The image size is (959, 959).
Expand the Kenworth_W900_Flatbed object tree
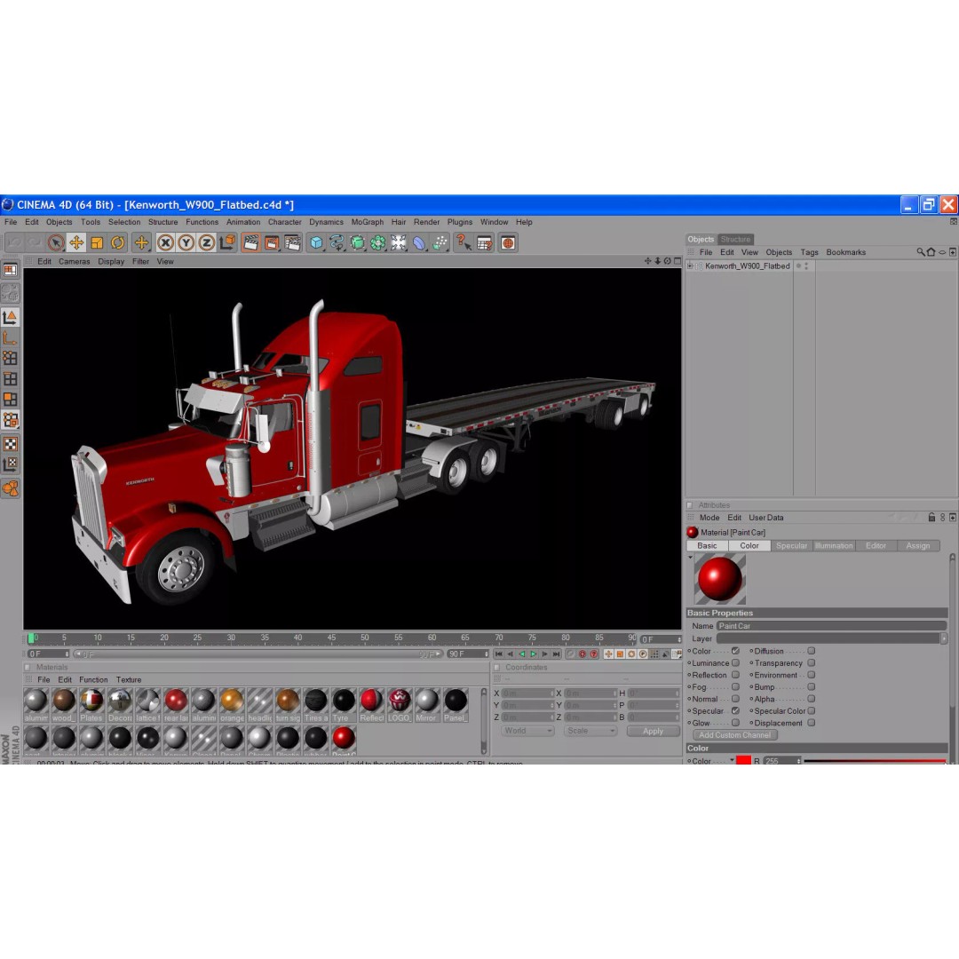click(x=691, y=266)
